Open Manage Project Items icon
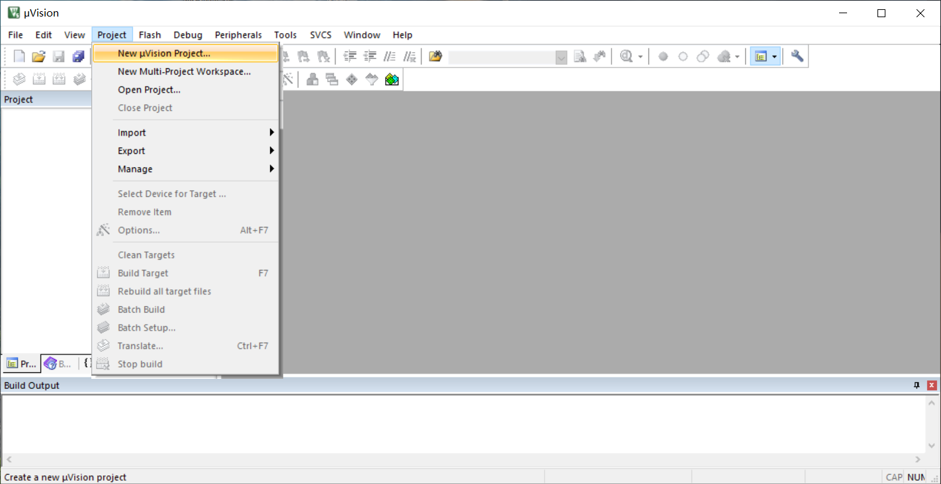The image size is (941, 484). [x=312, y=79]
